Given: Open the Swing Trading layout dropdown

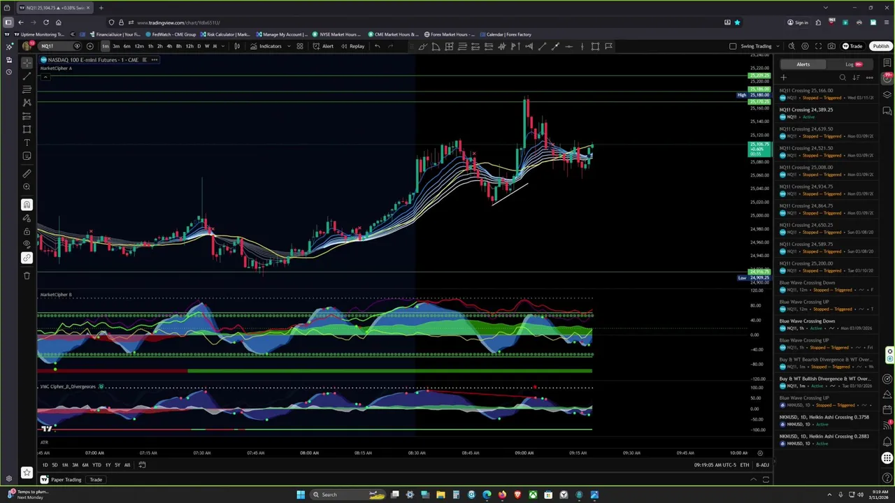Looking at the screenshot, I should (x=759, y=46).
